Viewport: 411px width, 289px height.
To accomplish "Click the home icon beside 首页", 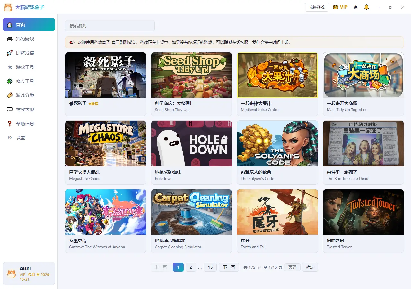I will [x=10, y=25].
